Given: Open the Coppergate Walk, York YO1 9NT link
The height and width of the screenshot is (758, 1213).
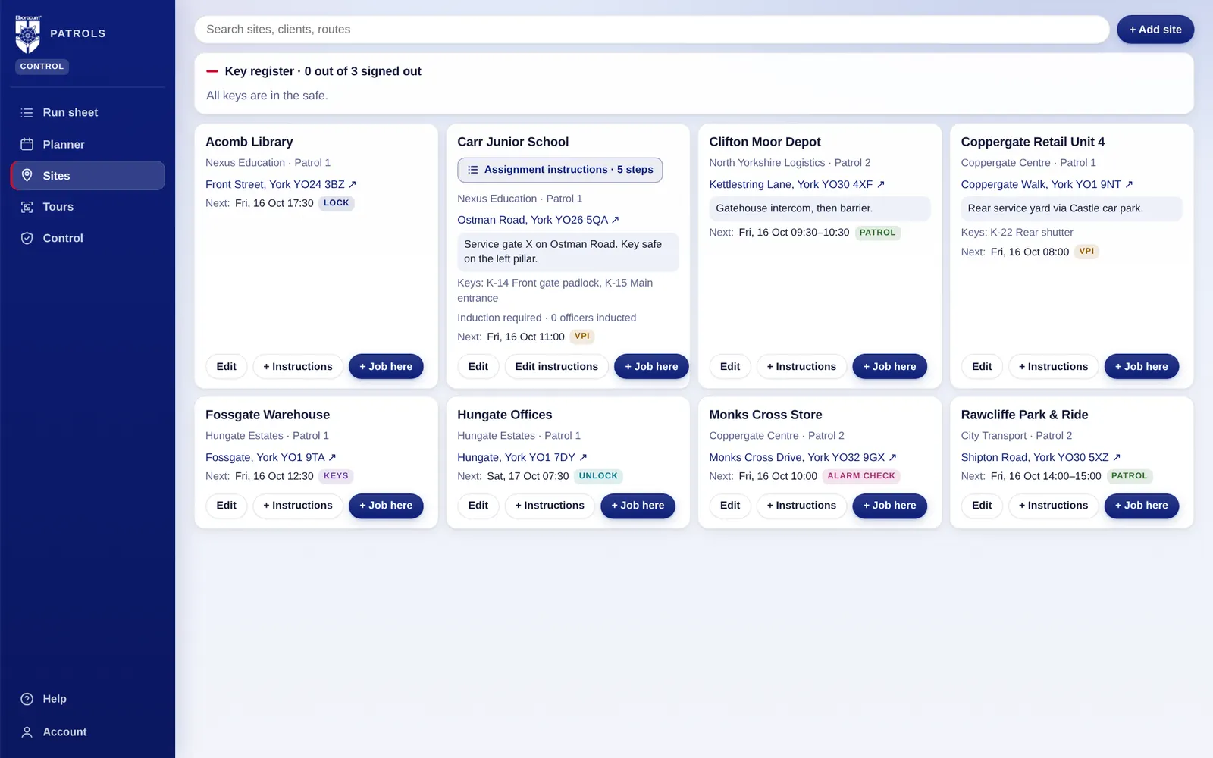Looking at the screenshot, I should pyautogui.click(x=1047, y=184).
